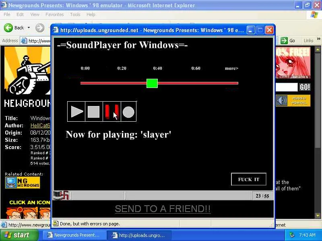Click the emulated taskbar clock 23:55

262,196
